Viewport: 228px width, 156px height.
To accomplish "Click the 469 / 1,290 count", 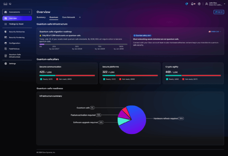I will coord(171,72).
